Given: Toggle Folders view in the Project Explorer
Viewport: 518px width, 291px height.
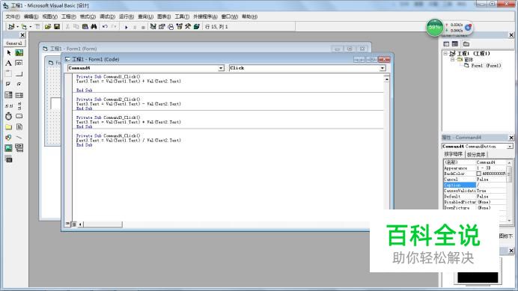Looking at the screenshot, I should pyautogui.click(x=466, y=44).
